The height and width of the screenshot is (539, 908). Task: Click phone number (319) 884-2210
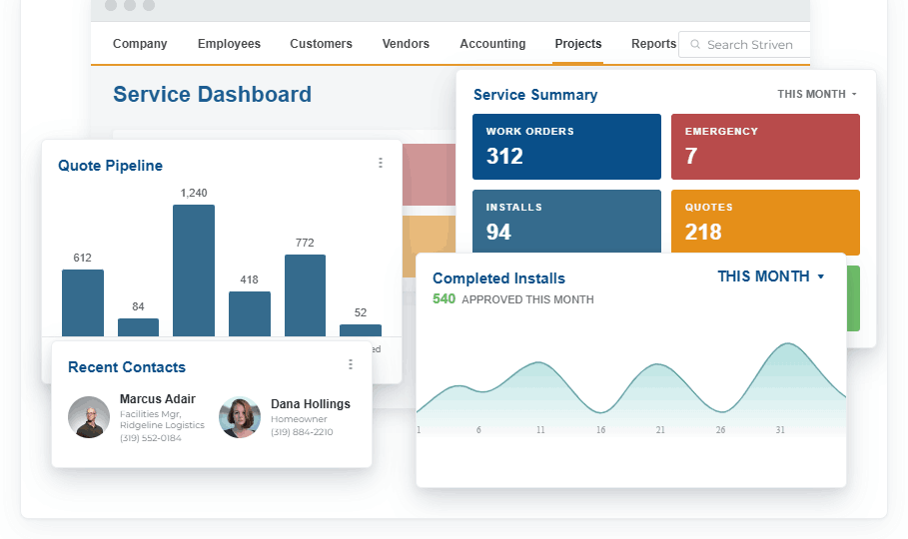tap(302, 432)
